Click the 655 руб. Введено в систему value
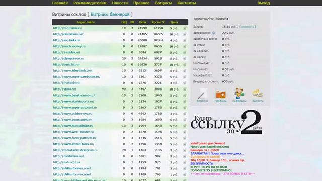Image resolution: width=322 pixels, height=181 pixels. pyautogui.click(x=228, y=81)
